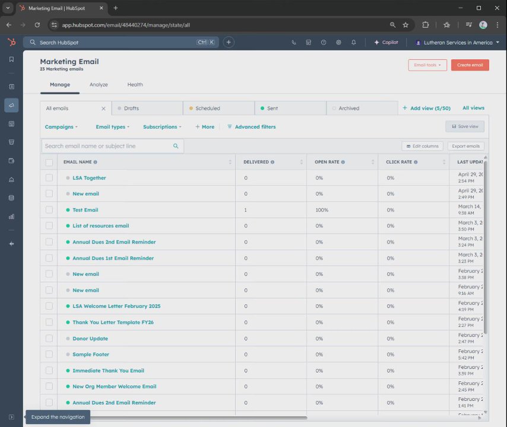Check the select-all emails checkbox
This screenshot has width=507, height=427.
[49, 162]
